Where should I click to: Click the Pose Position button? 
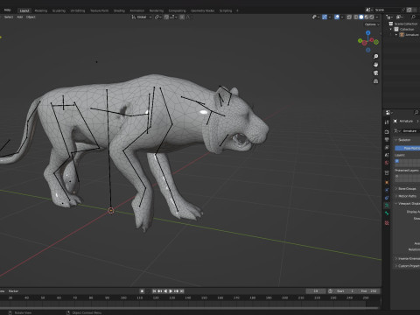[408, 148]
